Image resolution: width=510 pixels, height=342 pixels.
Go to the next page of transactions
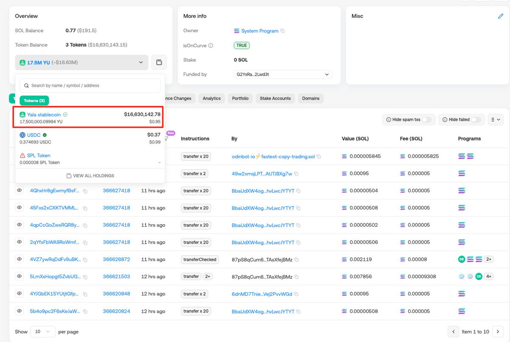(498, 331)
